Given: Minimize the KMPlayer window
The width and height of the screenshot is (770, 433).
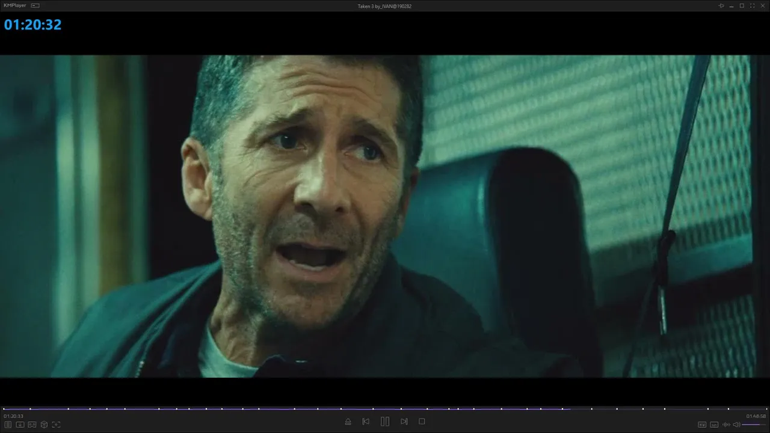Looking at the screenshot, I should tap(731, 5).
